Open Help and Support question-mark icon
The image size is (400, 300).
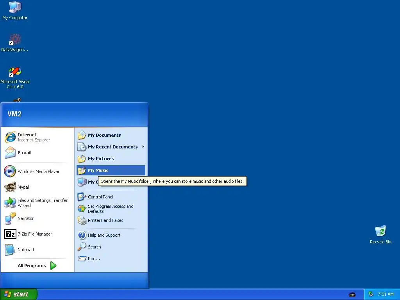(82, 235)
